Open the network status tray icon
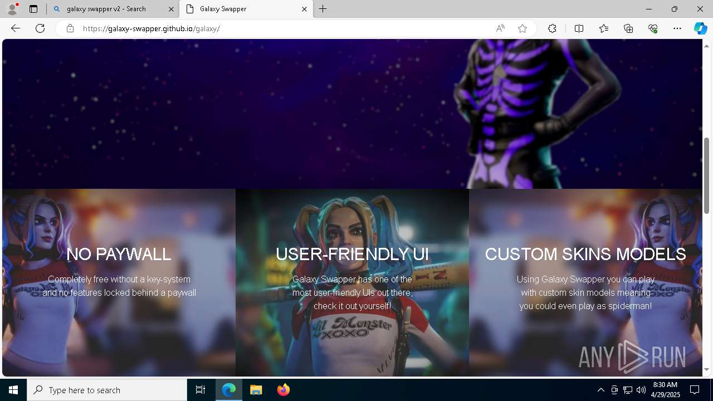The height and width of the screenshot is (401, 713). point(628,390)
